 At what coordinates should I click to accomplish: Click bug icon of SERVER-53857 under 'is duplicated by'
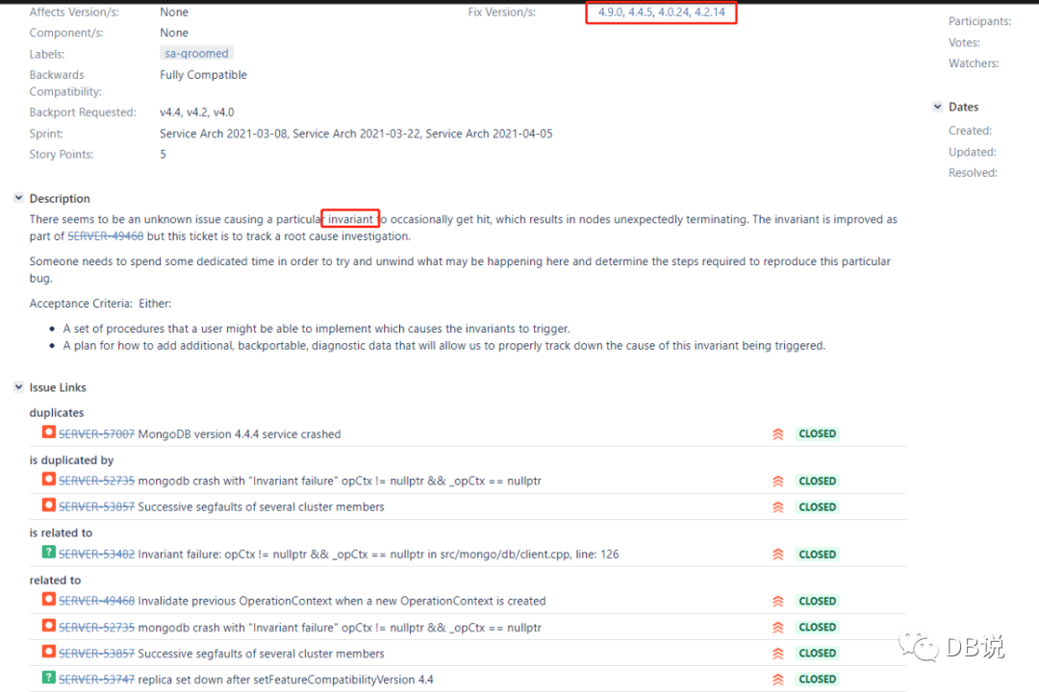(48, 506)
